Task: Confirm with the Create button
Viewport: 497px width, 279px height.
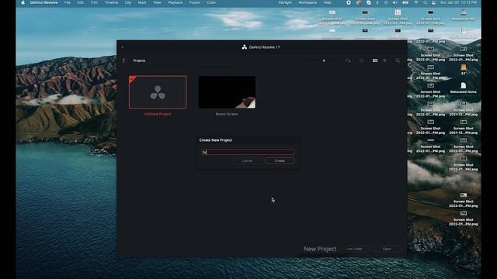Action: click(280, 160)
